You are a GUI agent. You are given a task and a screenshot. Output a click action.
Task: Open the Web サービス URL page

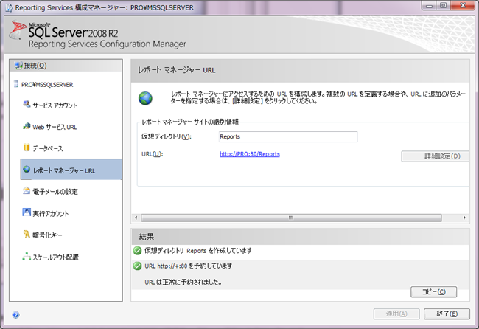point(55,127)
